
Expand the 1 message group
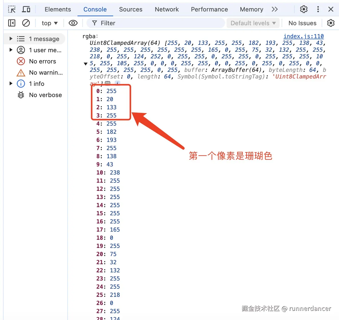[x=11, y=39]
